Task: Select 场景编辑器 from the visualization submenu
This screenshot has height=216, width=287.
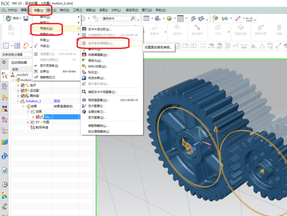Action: coord(98,55)
